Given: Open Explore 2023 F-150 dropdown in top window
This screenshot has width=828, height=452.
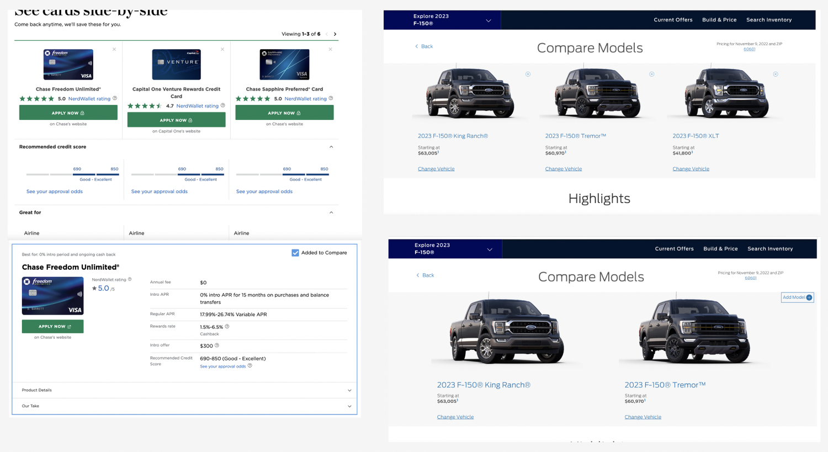Looking at the screenshot, I should click(x=442, y=20).
